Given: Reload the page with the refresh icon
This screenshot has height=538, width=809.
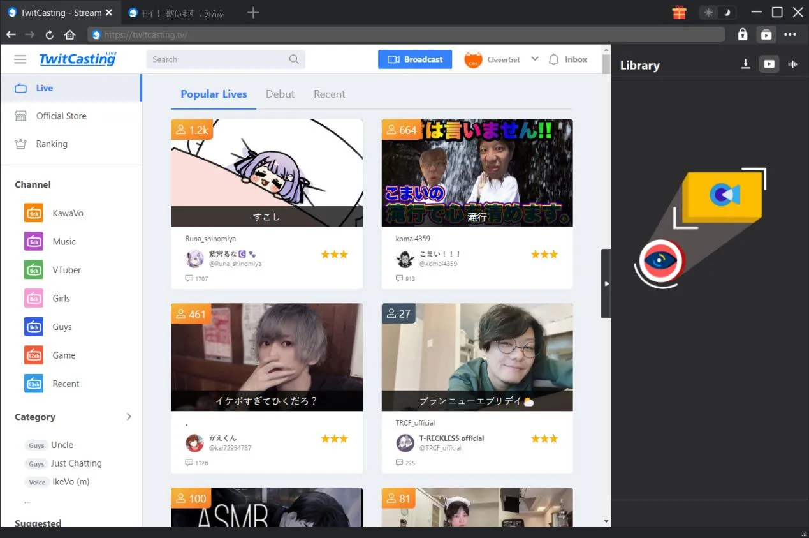Looking at the screenshot, I should [50, 34].
